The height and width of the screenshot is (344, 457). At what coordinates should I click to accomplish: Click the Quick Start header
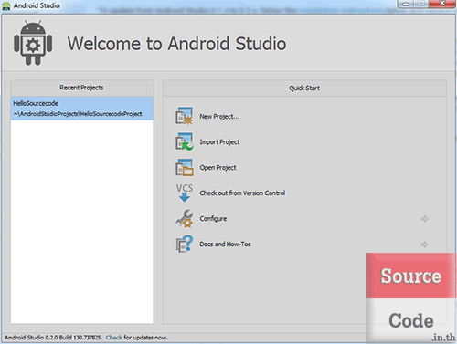click(x=304, y=89)
